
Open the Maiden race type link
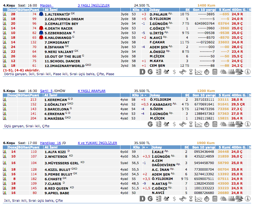coord(46,6)
